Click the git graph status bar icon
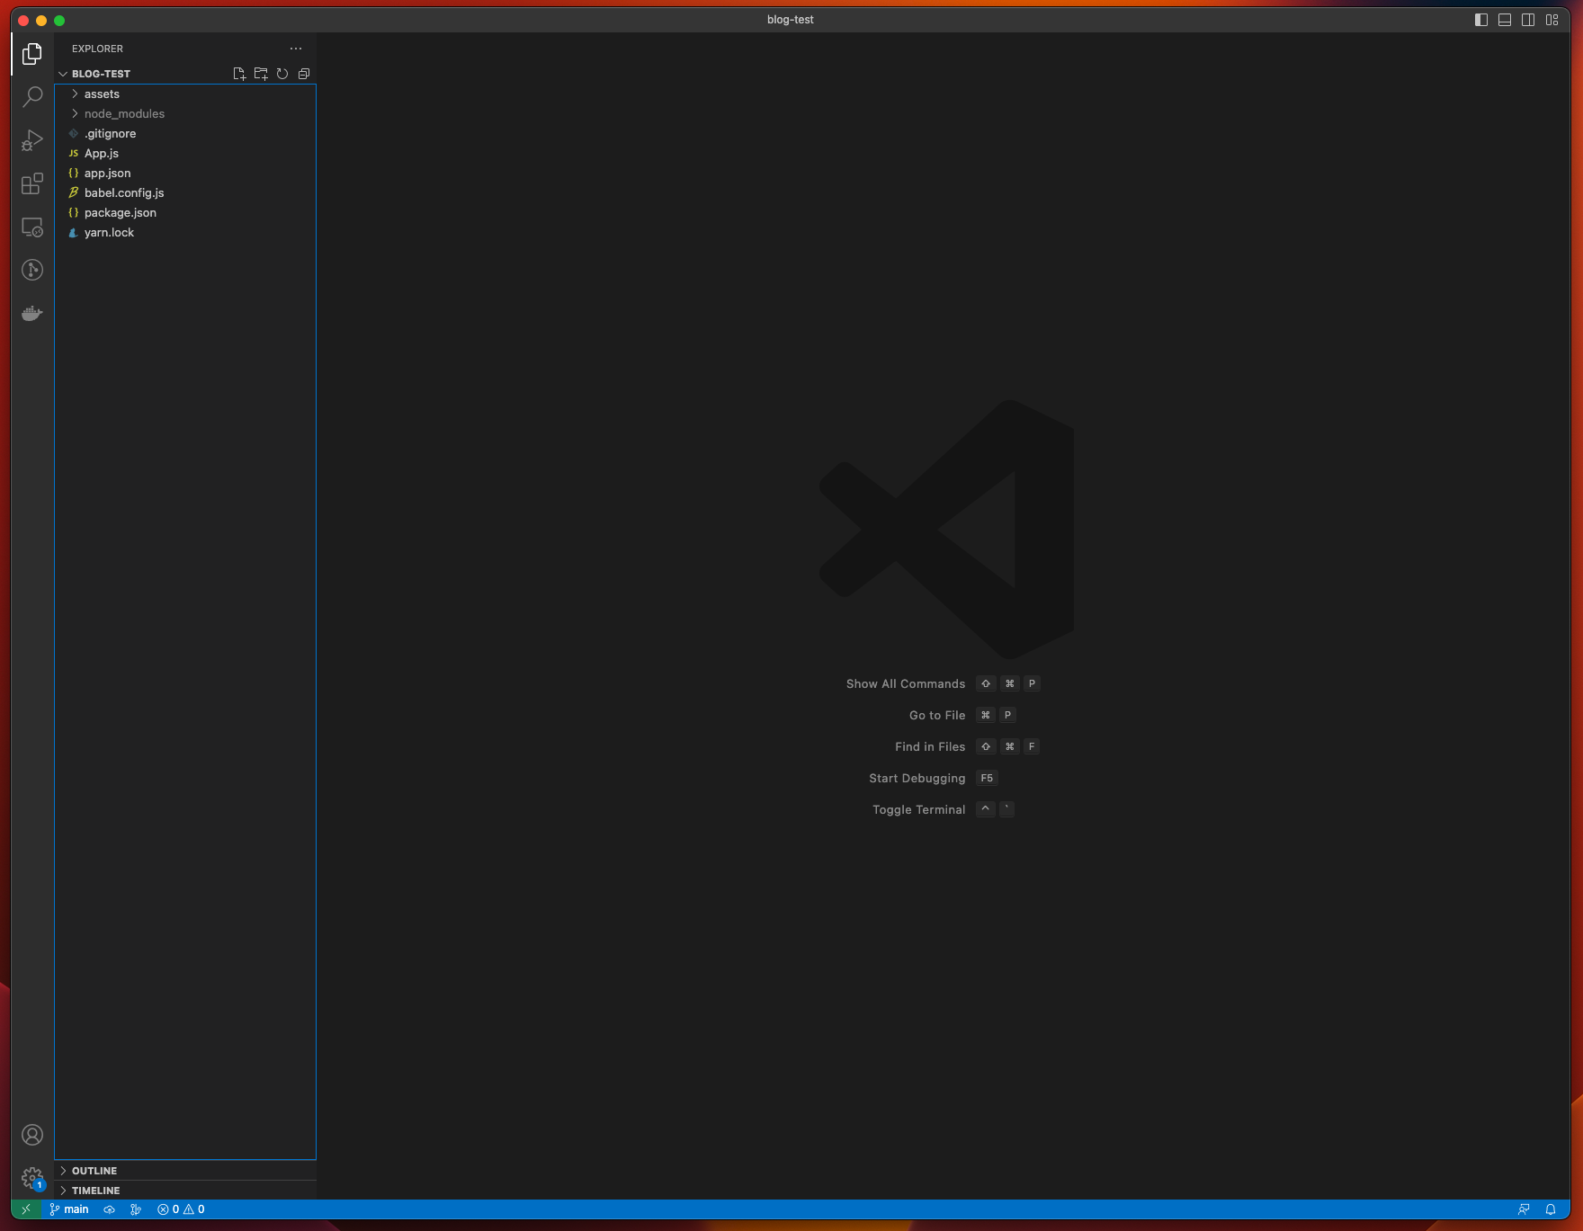 pos(136,1209)
